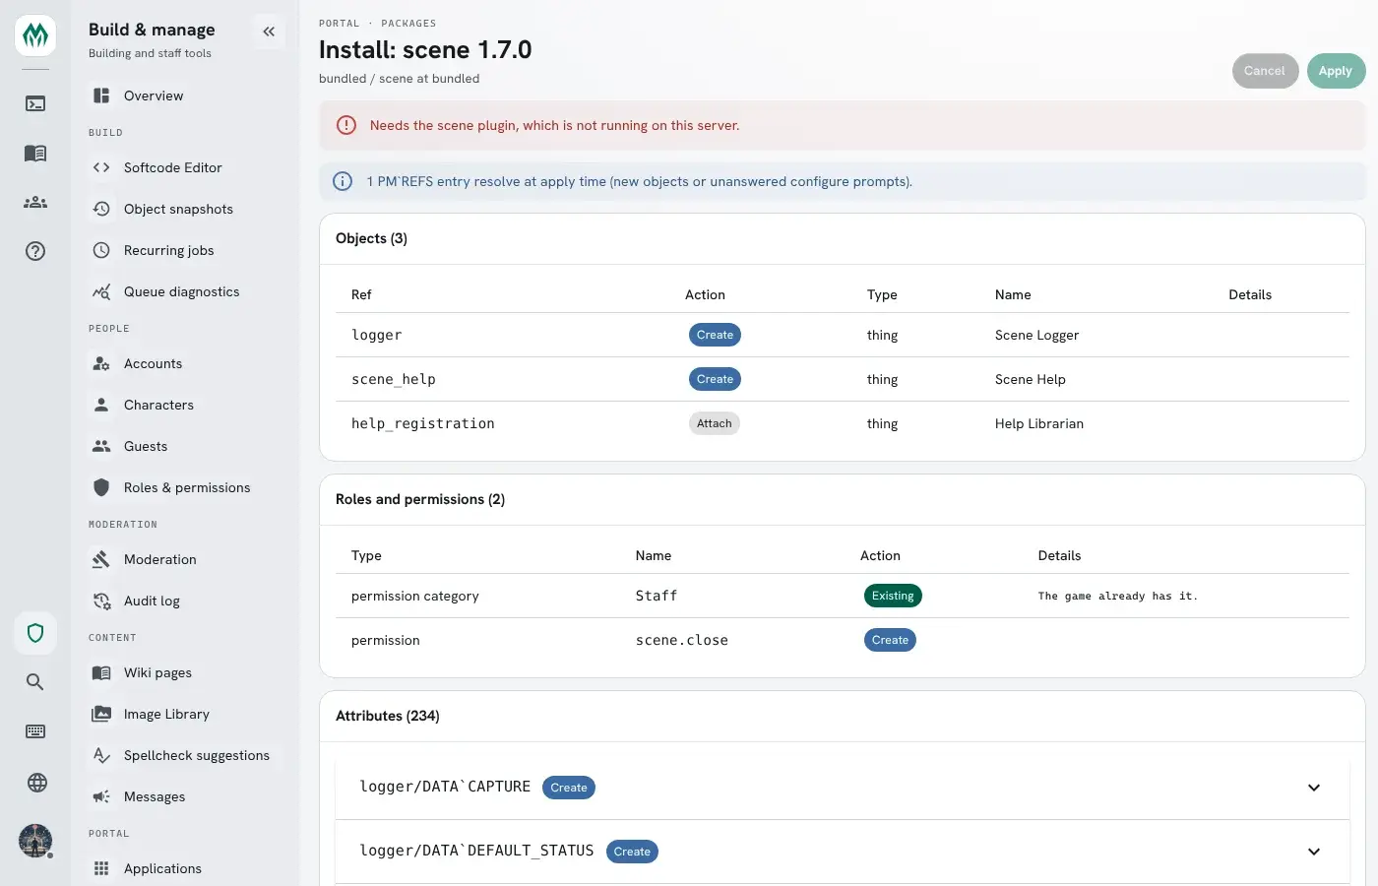This screenshot has width=1378, height=886.
Task: Click the Attach badge for help_registration
Action: [715, 423]
